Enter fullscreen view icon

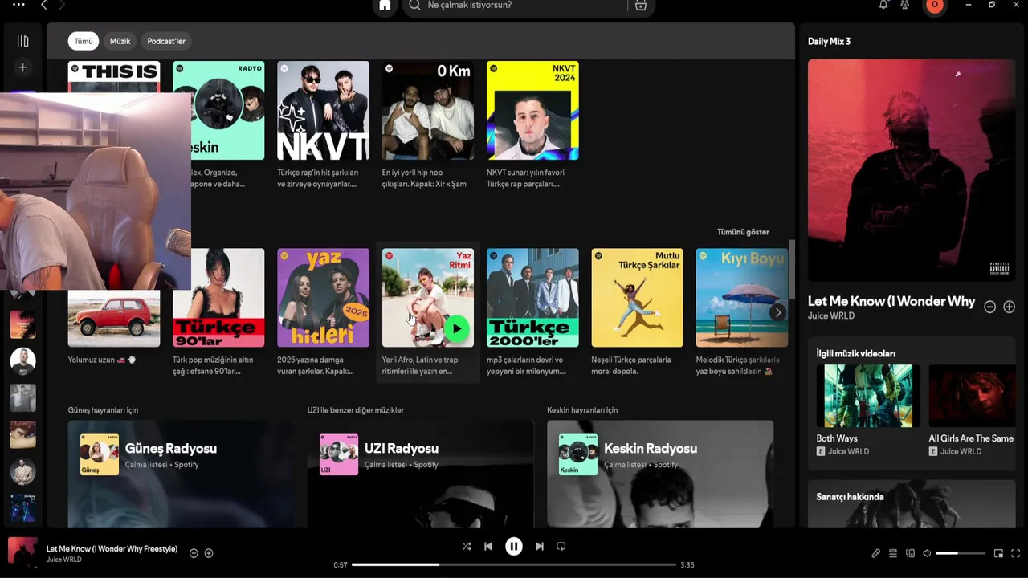1016,553
